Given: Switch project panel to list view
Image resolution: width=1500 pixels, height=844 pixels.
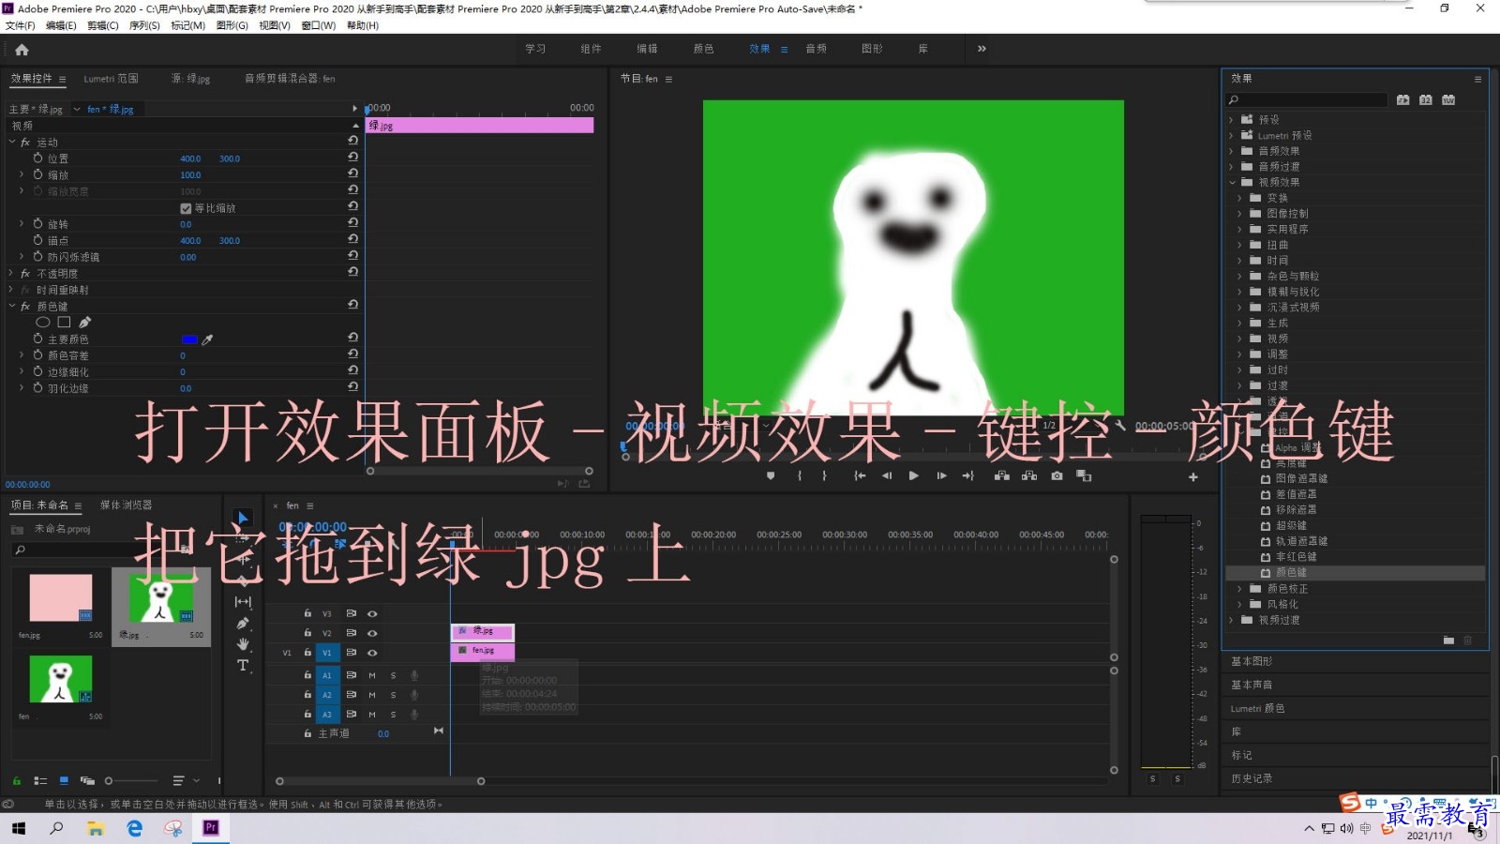Looking at the screenshot, I should 40,780.
